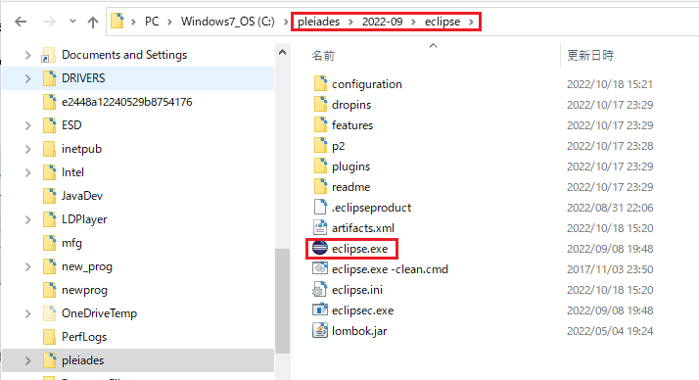Expand OneDriveTemp tree node
Viewport: 699px width, 380px height.
click(28, 314)
